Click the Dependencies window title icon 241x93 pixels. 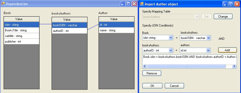click(3, 4)
